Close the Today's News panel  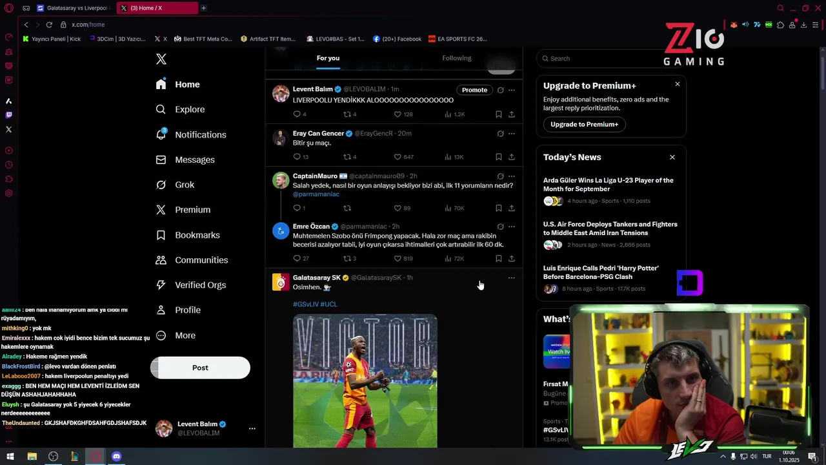tap(672, 157)
